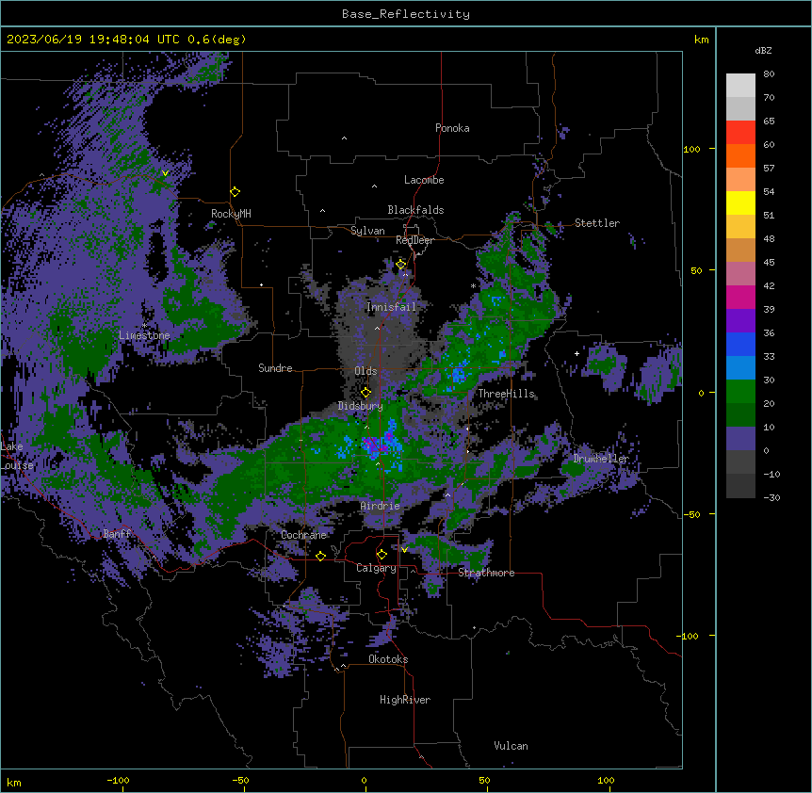The height and width of the screenshot is (793, 812).
Task: Pick the slate purple swatch between 10 and 0
Action: (x=740, y=439)
